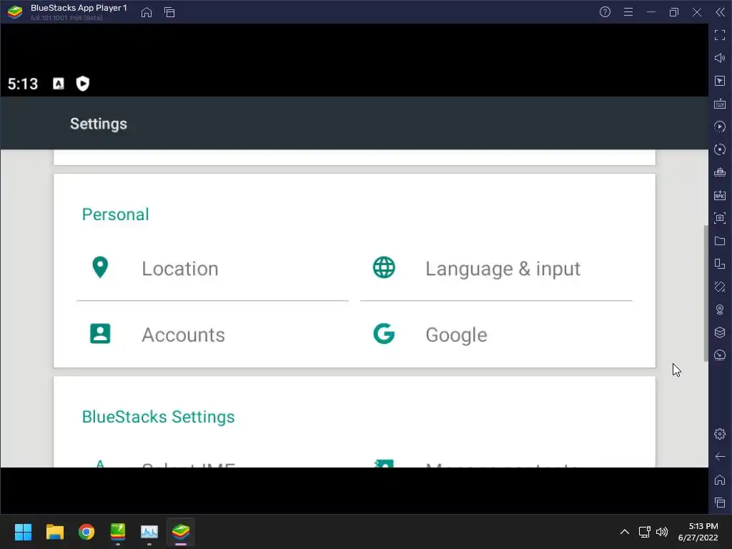Open the green book app in taskbar
The width and height of the screenshot is (732, 549).
[118, 532]
